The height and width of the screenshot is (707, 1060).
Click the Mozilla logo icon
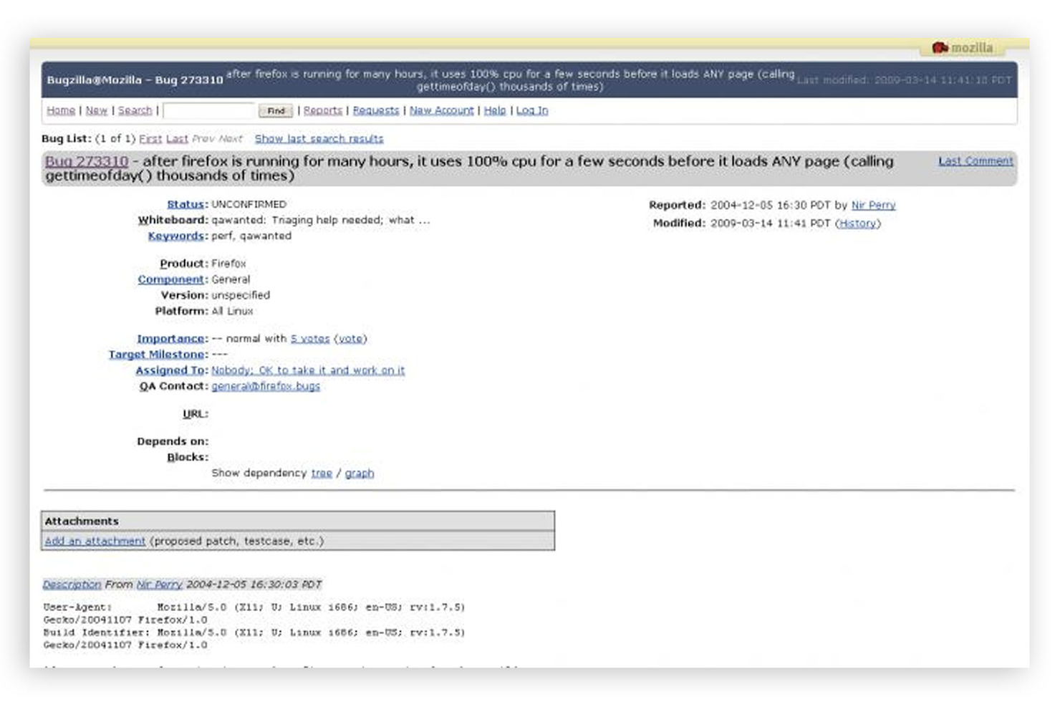(x=940, y=48)
